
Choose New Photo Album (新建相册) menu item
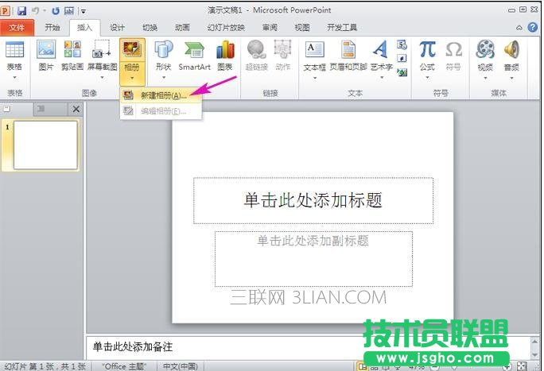(161, 95)
